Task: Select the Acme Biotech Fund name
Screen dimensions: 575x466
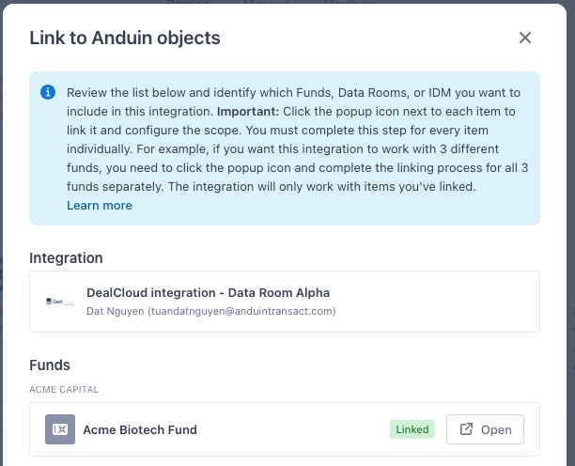Action: tap(140, 429)
